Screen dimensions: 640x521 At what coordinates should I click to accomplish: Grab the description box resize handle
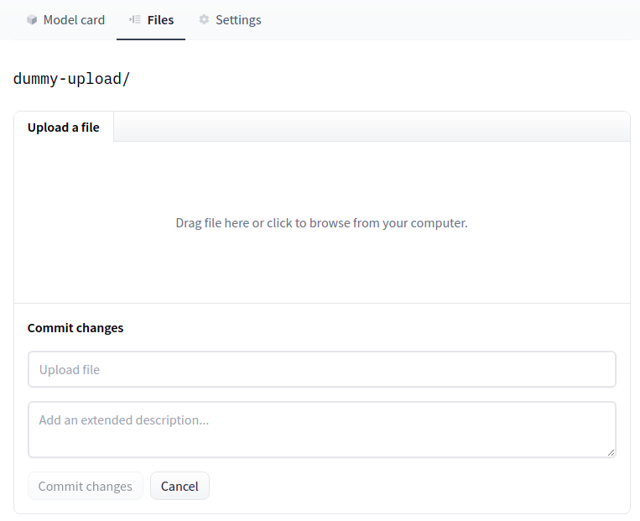pos(611,452)
